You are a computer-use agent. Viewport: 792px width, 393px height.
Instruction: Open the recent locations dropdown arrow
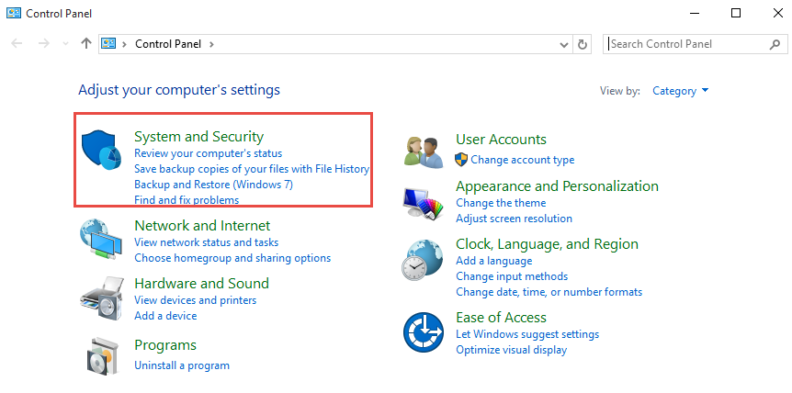[x=65, y=44]
